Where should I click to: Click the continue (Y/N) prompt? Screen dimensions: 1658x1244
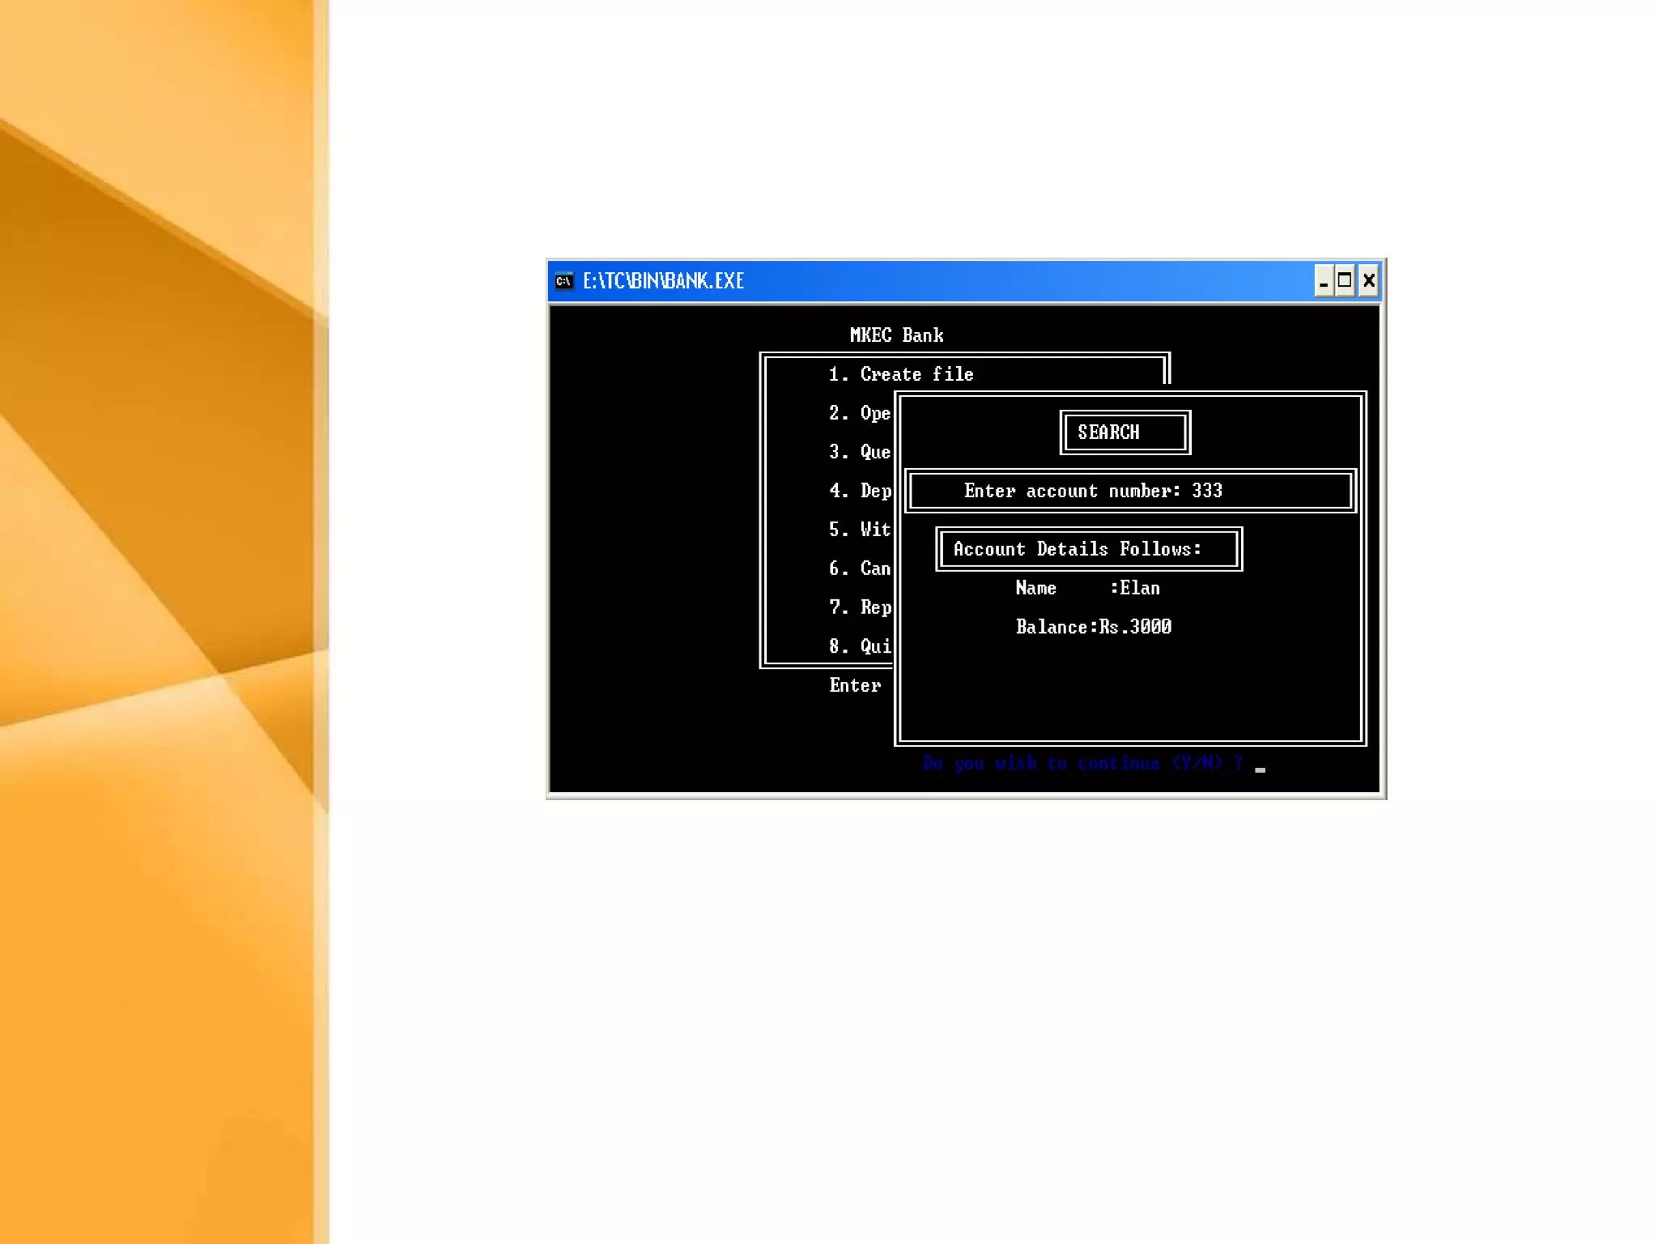[1082, 763]
